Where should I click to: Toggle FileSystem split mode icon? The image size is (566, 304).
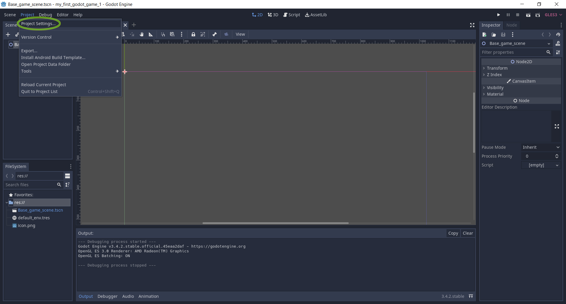tap(68, 176)
